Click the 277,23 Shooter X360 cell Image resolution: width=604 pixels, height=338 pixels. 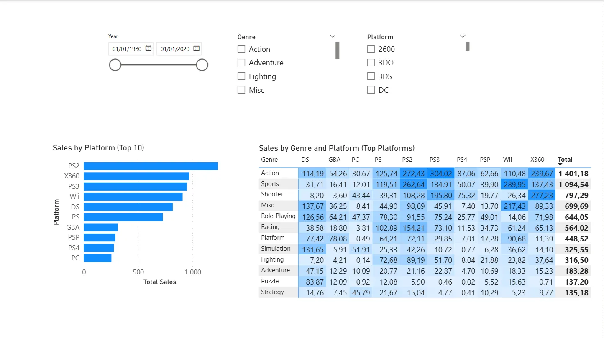[x=541, y=195]
